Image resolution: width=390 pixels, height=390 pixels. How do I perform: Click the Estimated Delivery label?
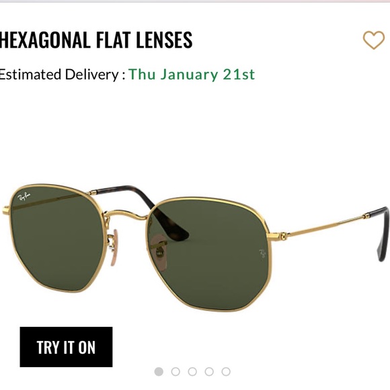click(x=63, y=75)
